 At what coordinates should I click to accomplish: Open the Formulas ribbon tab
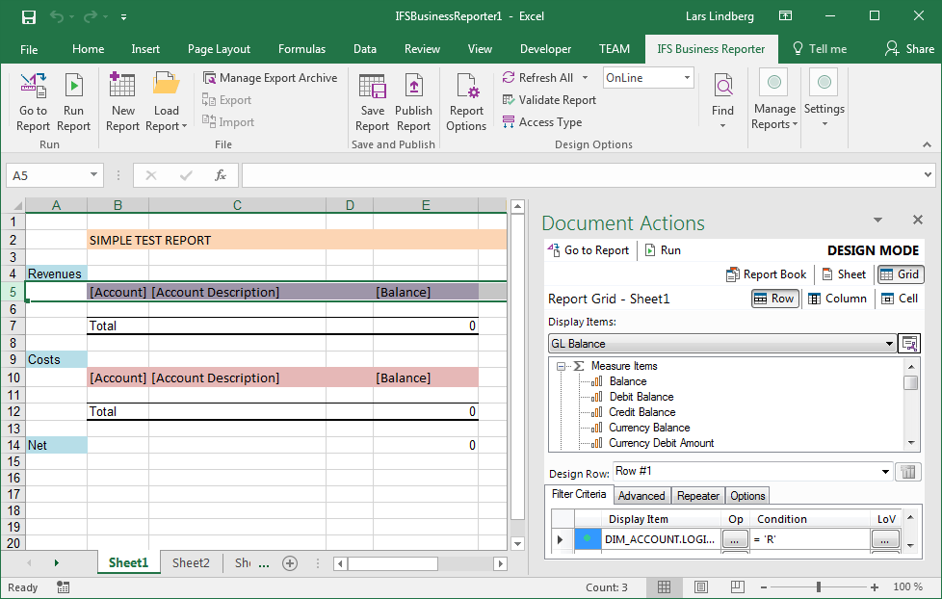pyautogui.click(x=301, y=49)
